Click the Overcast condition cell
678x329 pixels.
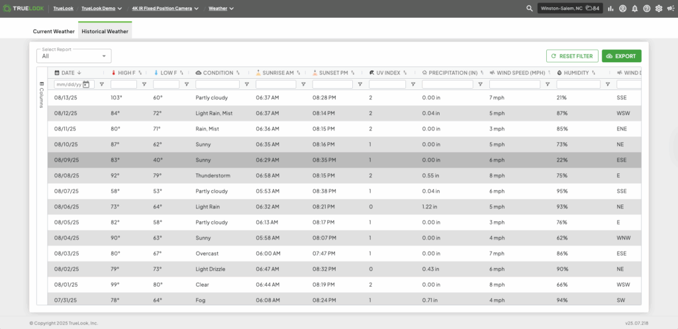[x=207, y=254]
